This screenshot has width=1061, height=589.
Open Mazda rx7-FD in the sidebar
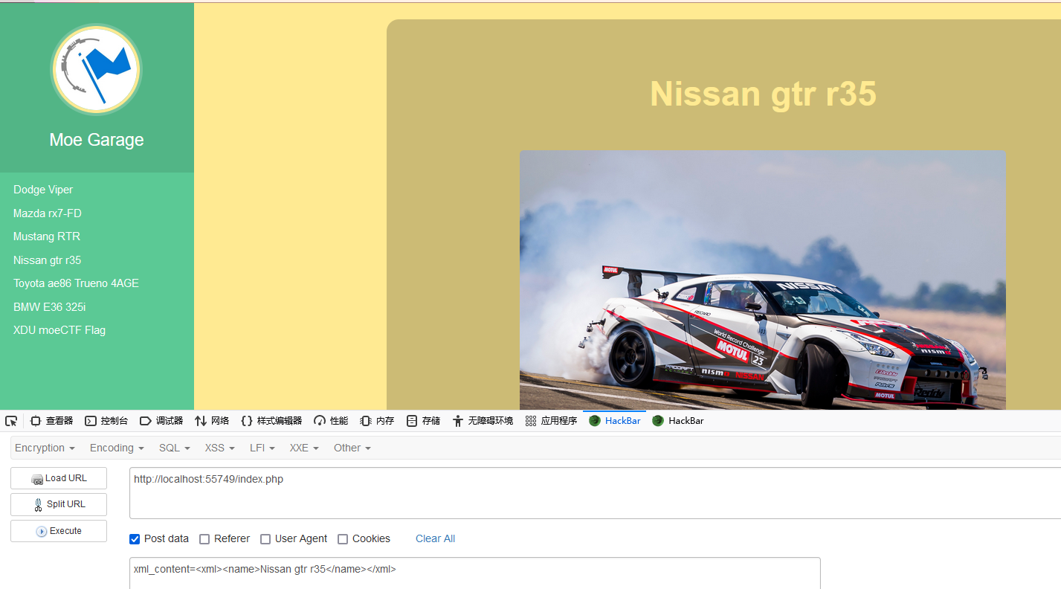coord(48,213)
